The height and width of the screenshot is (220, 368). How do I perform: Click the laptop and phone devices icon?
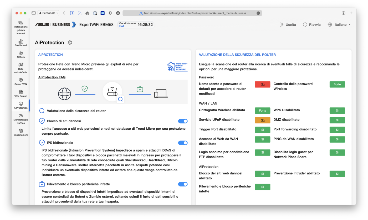tap(161, 93)
